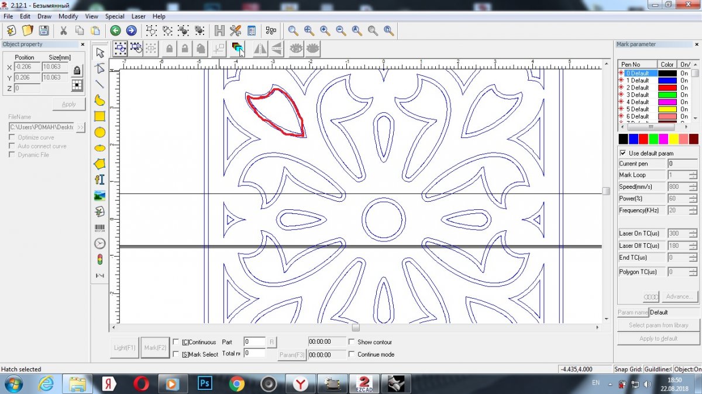Click the save file icon

coord(43,30)
